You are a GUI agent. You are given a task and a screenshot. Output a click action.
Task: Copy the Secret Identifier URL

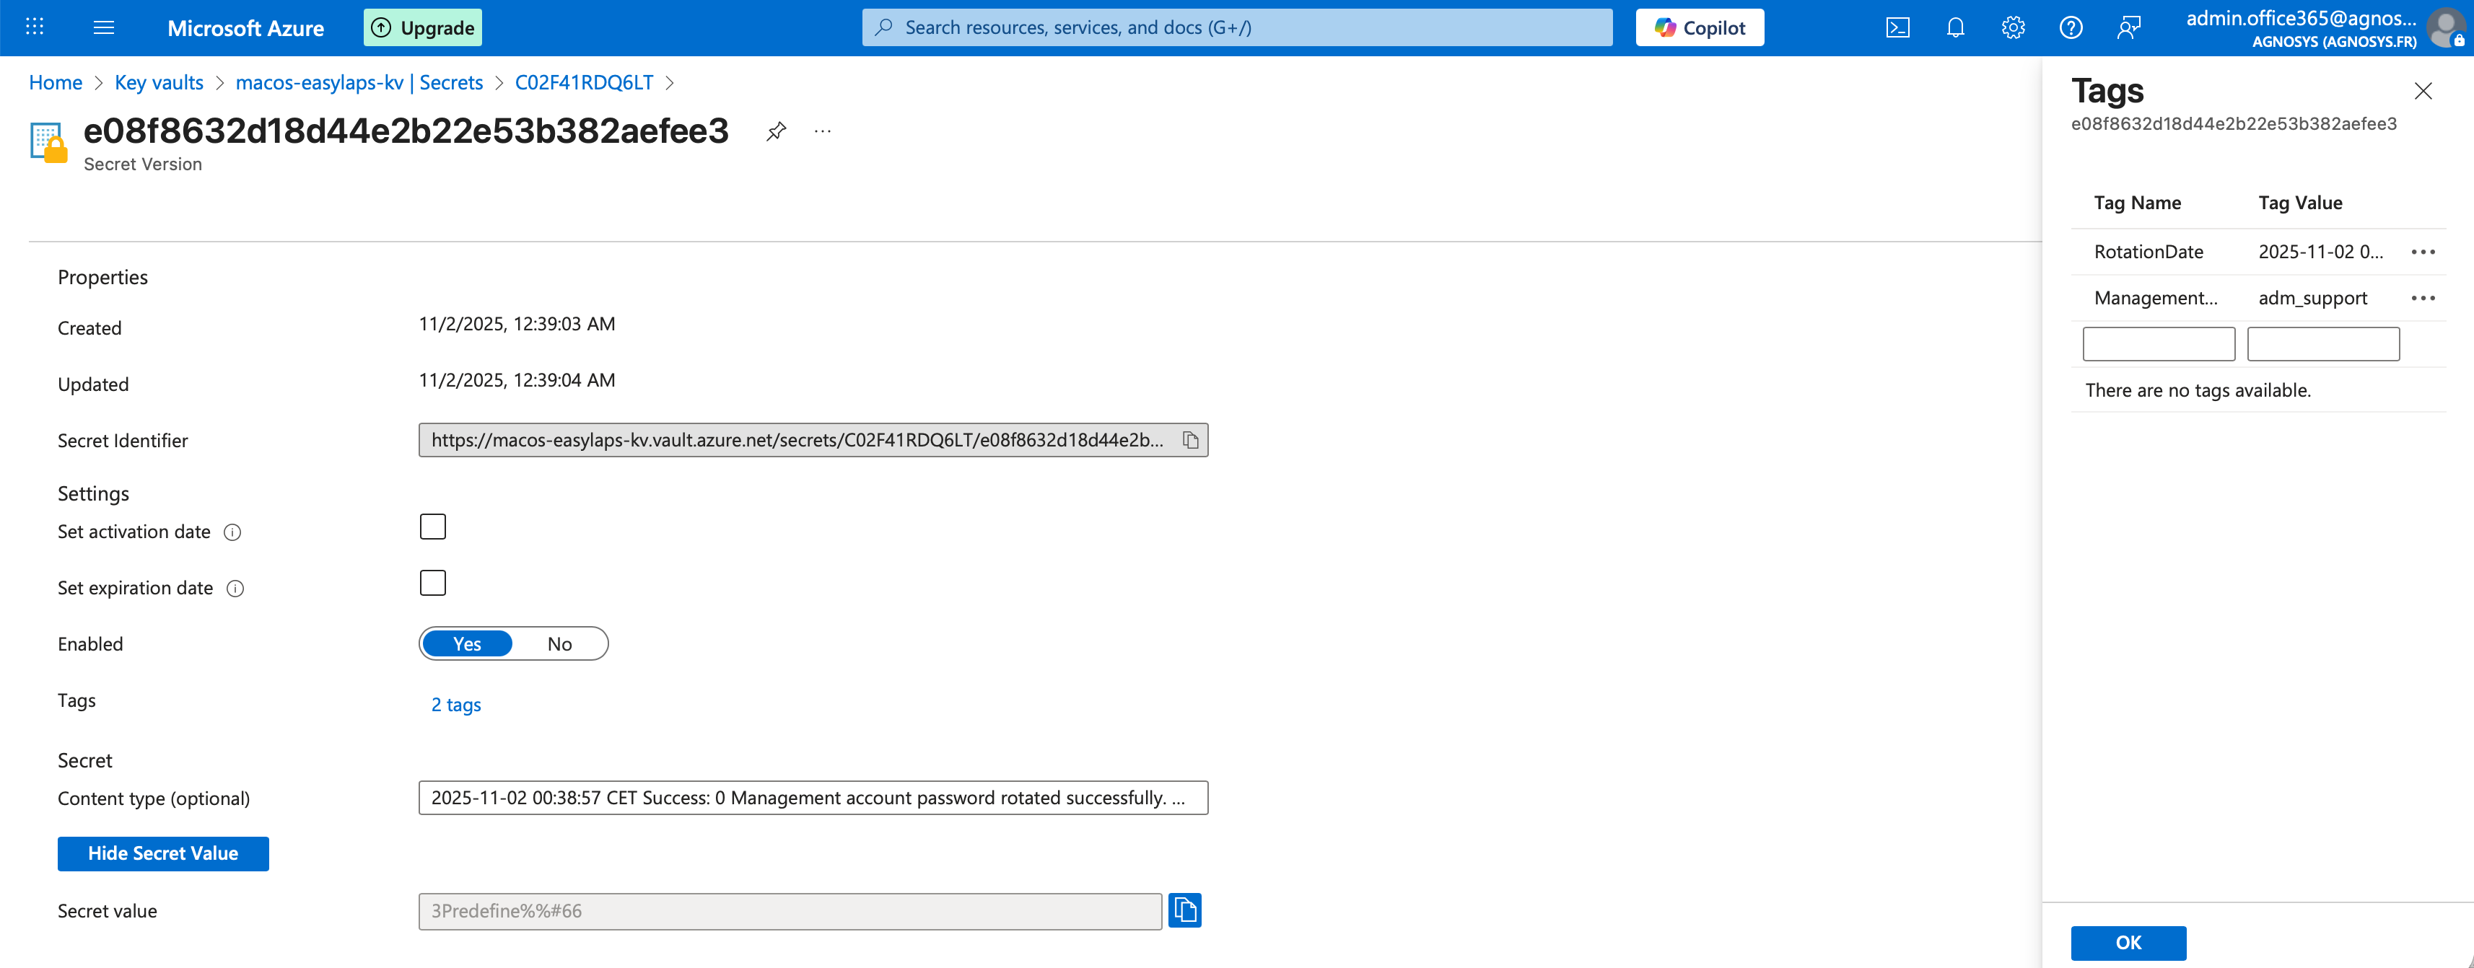click(x=1190, y=441)
